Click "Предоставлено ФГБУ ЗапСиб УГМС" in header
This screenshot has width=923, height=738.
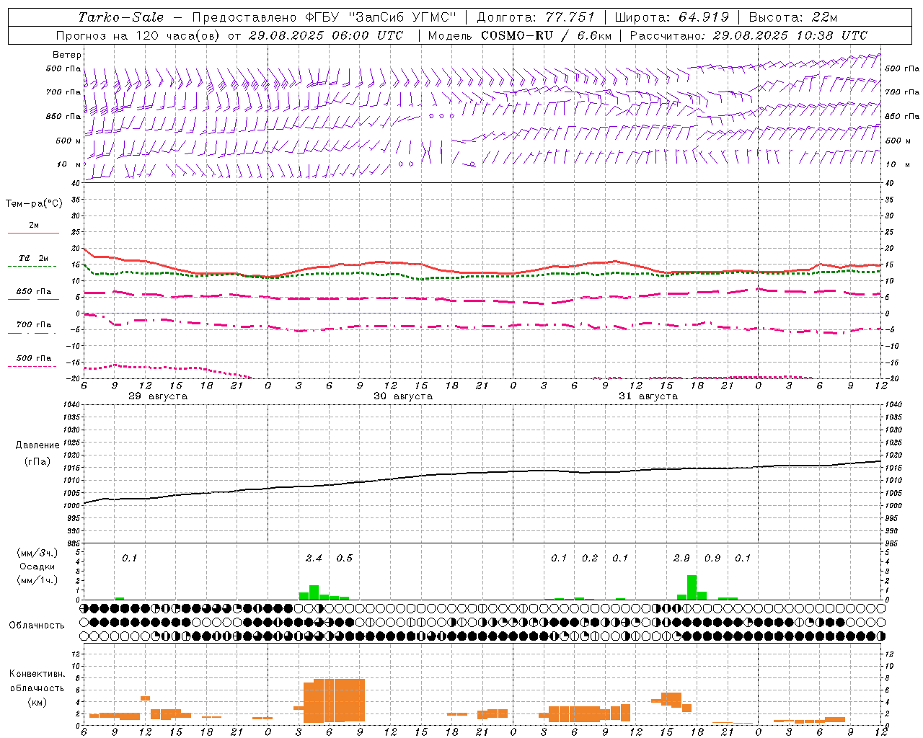point(324,17)
